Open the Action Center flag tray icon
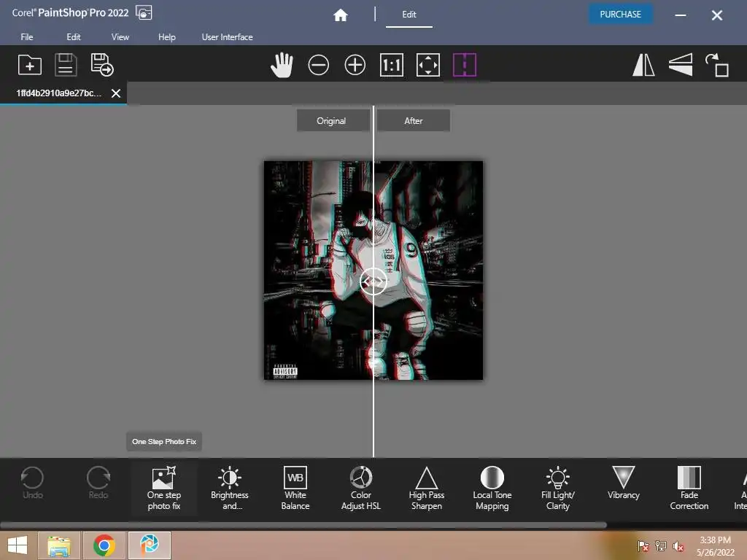747x560 pixels. (643, 546)
